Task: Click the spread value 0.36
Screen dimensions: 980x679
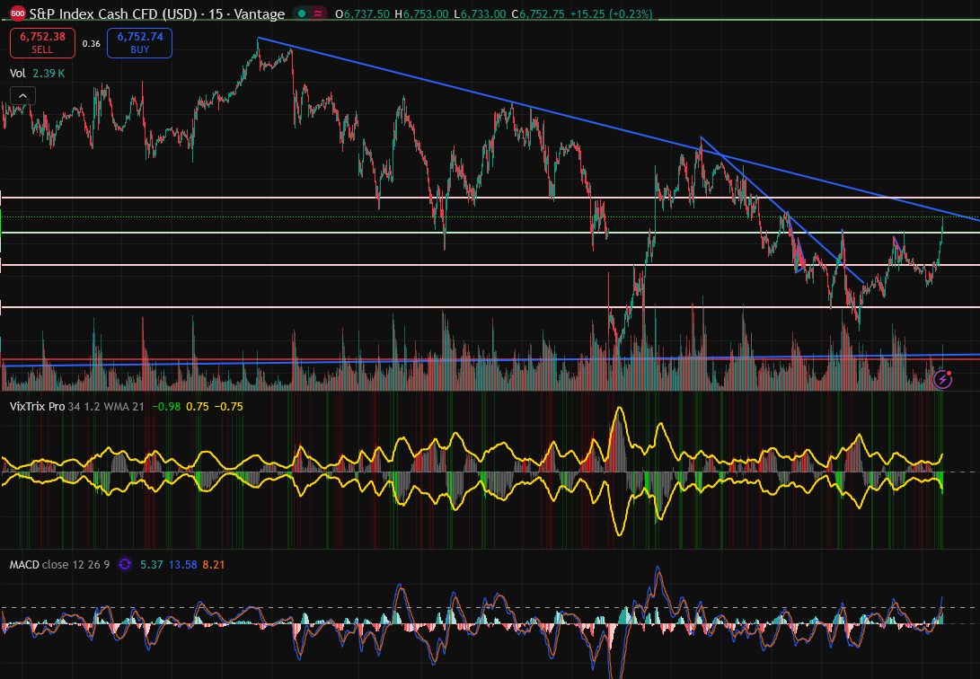Action: [92, 44]
